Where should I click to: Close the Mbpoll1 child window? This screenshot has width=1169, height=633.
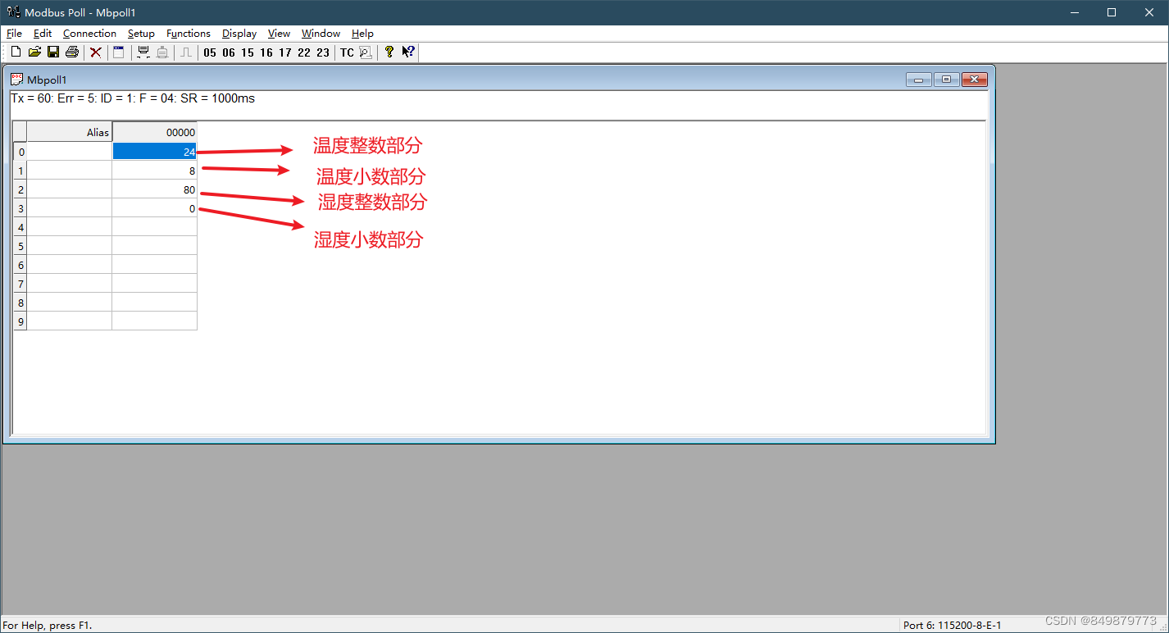[x=974, y=80]
